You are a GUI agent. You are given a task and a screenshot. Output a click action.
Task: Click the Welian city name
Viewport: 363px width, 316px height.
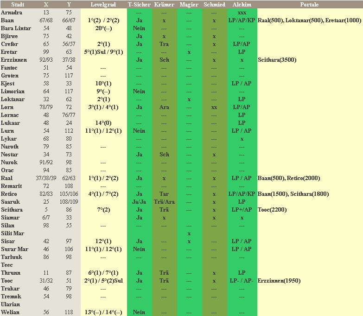10,312
